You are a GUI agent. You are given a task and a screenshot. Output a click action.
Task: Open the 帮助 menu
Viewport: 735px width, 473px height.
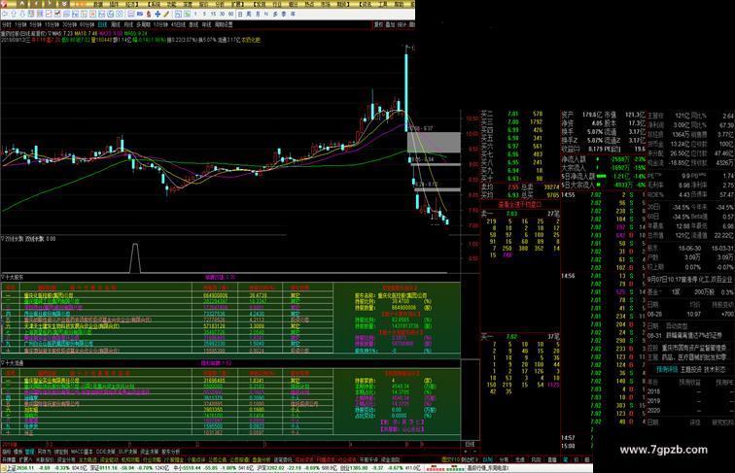pyautogui.click(x=399, y=4)
